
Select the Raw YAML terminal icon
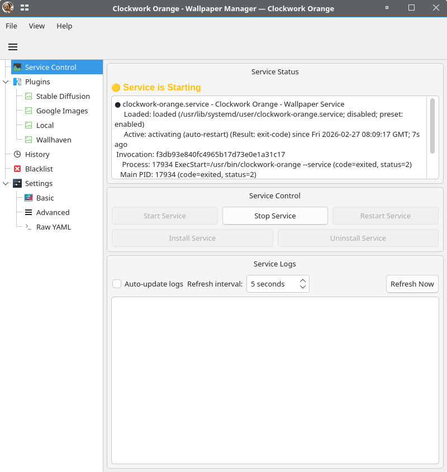pos(28,227)
